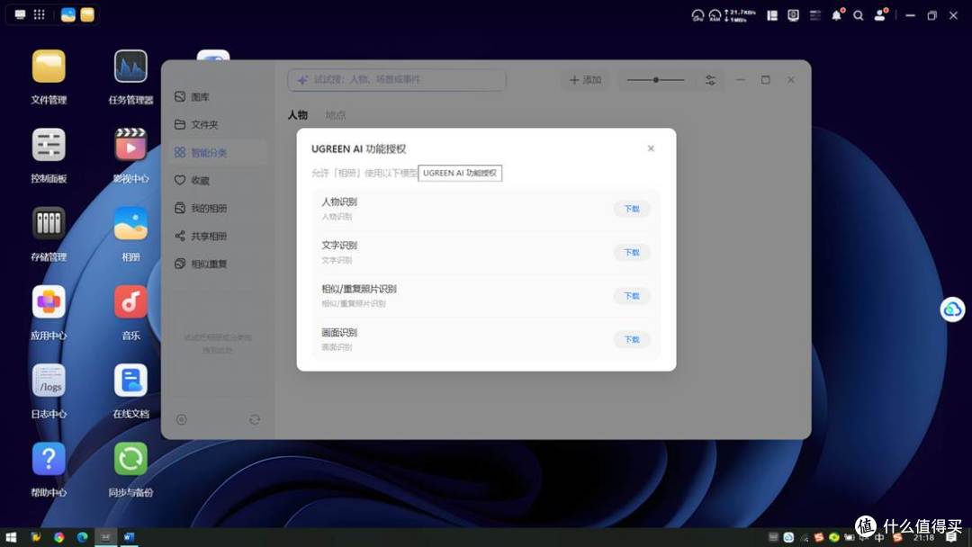Image resolution: width=972 pixels, height=547 pixels.
Task: Click the search magnifier in the top bar
Action: [859, 15]
